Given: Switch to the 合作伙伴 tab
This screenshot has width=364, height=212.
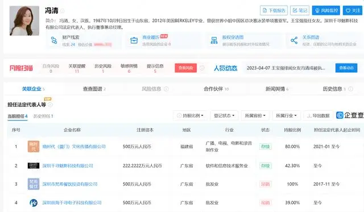Looking at the screenshot, I should tap(216, 89).
